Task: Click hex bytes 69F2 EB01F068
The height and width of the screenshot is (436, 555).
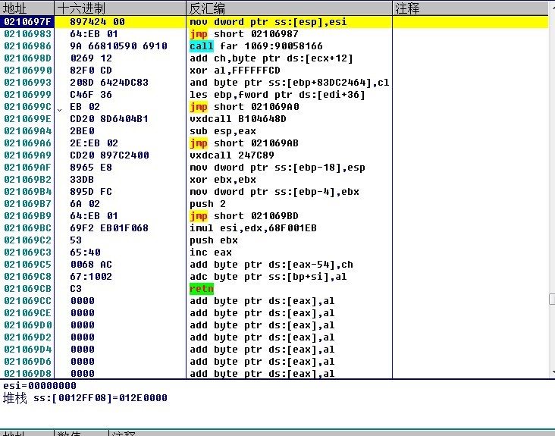Action: (x=109, y=228)
